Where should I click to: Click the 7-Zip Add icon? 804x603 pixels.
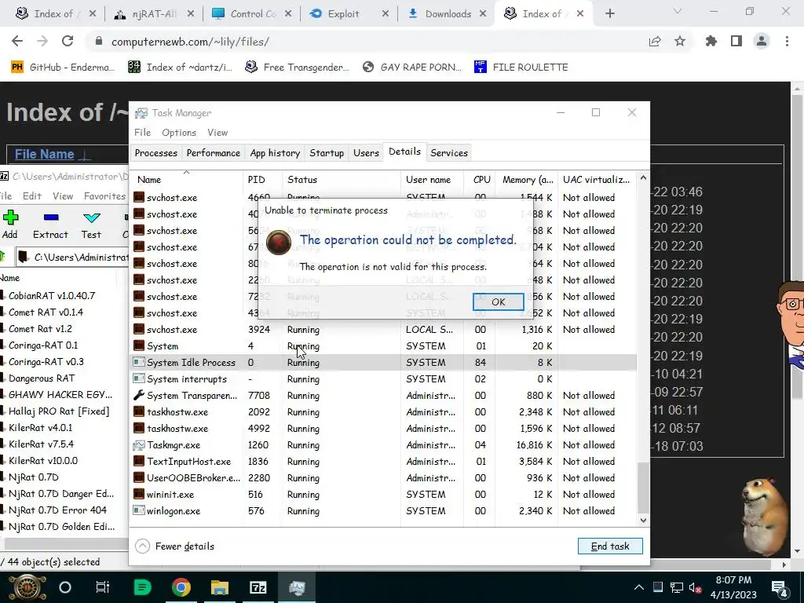pos(10,217)
